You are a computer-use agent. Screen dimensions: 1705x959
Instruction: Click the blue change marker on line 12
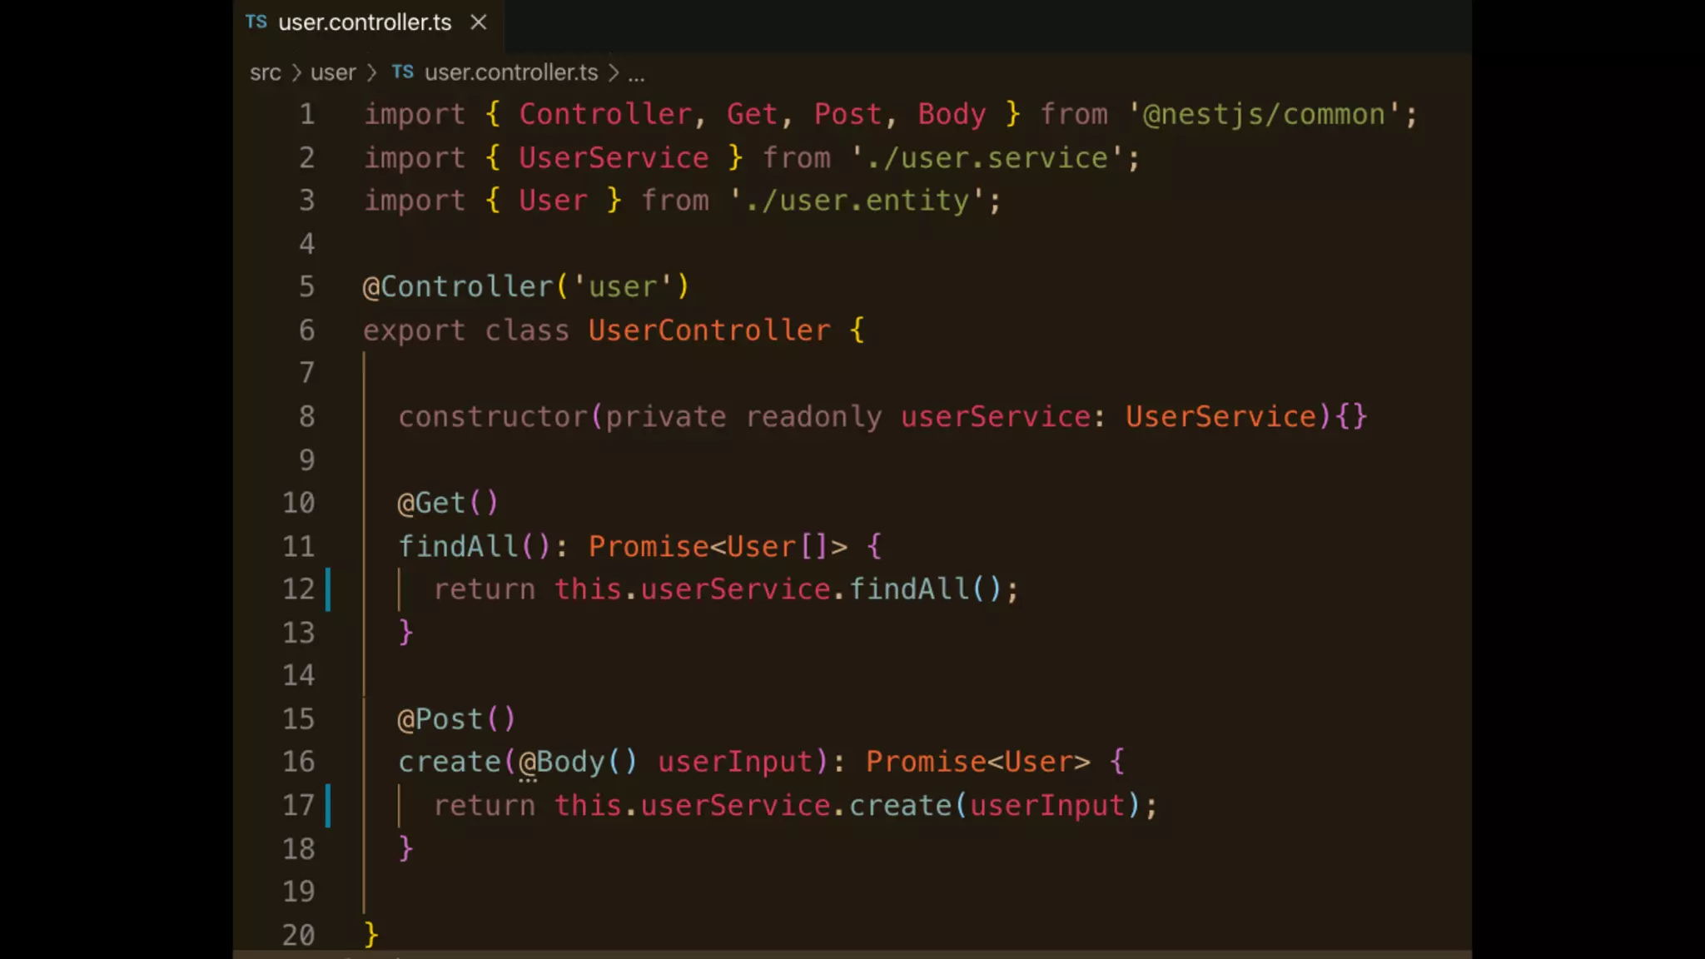click(328, 589)
